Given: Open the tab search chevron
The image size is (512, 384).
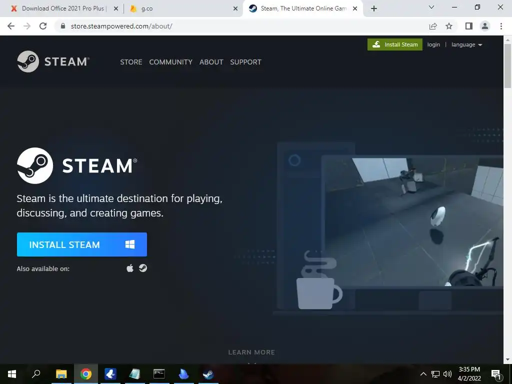Looking at the screenshot, I should [431, 7].
